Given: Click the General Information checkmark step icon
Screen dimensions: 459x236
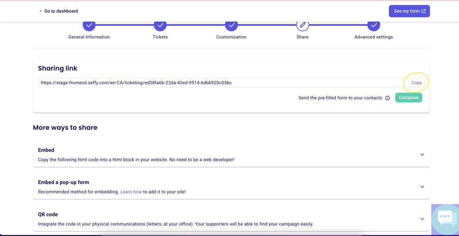Looking at the screenshot, I should [89, 26].
